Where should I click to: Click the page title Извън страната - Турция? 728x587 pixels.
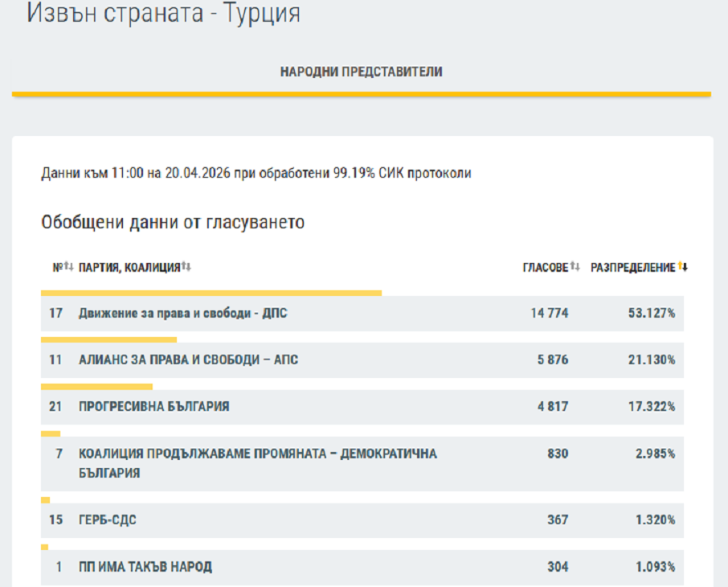click(164, 14)
